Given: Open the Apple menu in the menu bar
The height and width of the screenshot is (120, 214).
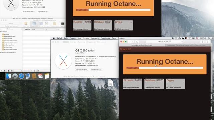Looking at the screenshot, I should [53, 38].
